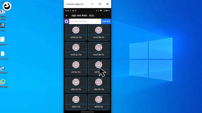The width and height of the screenshot is (202, 113).
Task: Click the phone status bar clock
Action: (x=67, y=11)
